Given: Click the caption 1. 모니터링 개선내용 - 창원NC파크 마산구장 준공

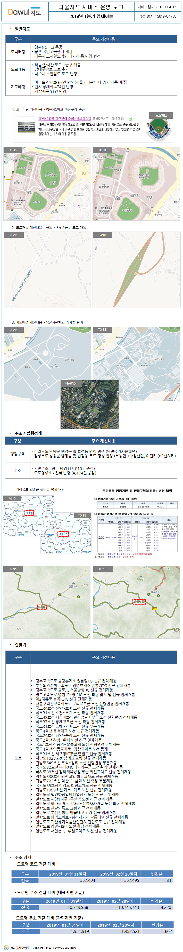Looking at the screenshot, I should coord(48,109).
